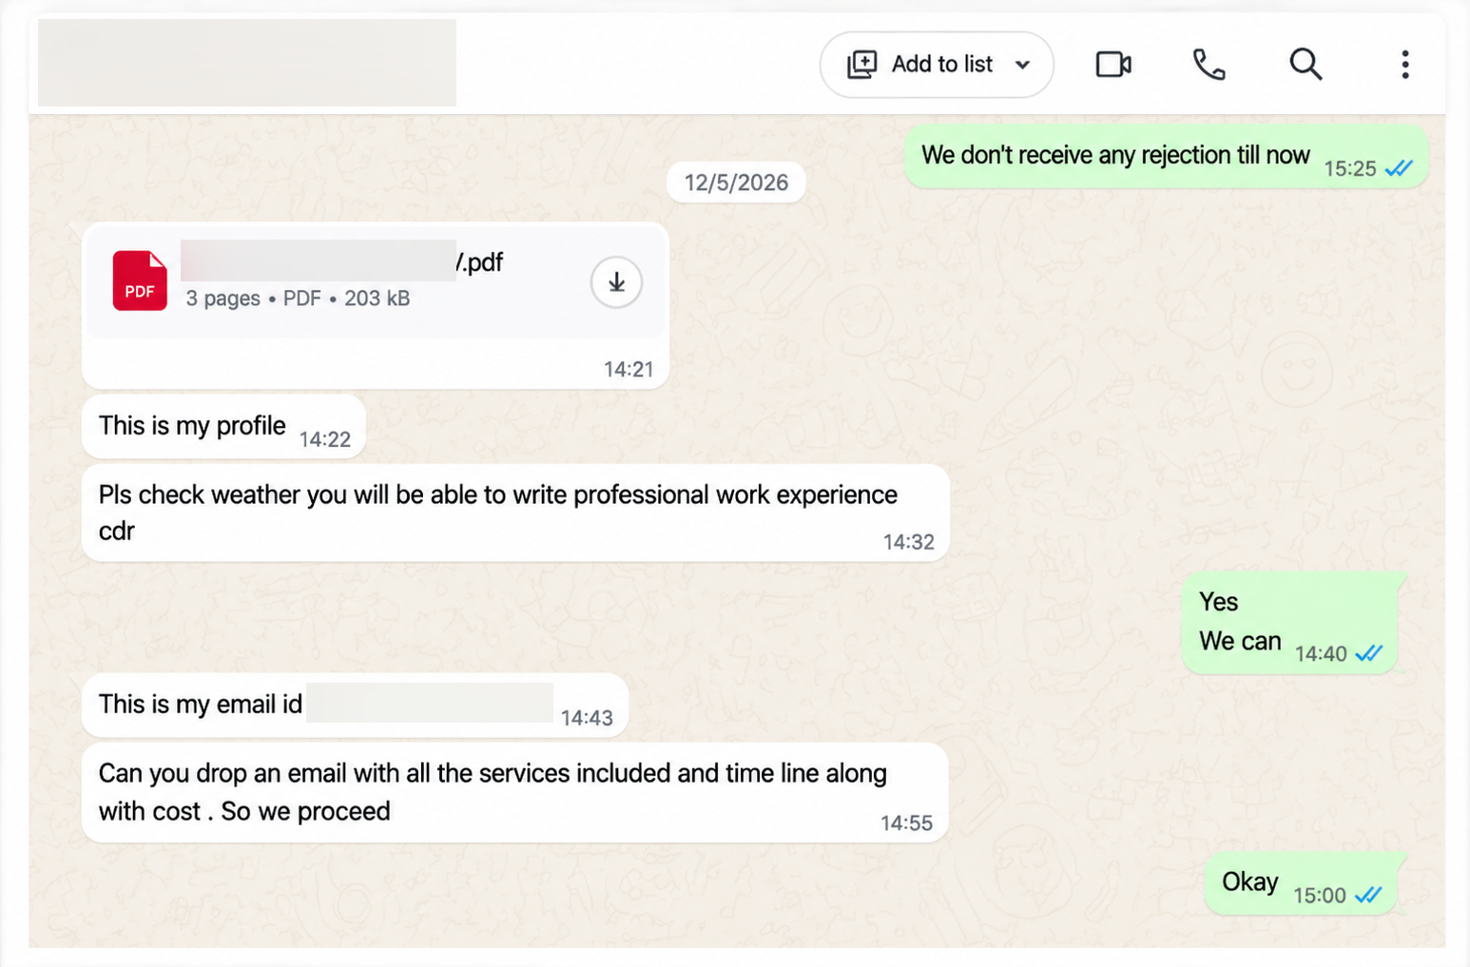Select the 12/5/2026 date chip
The width and height of the screenshot is (1470, 967).
coord(736,183)
